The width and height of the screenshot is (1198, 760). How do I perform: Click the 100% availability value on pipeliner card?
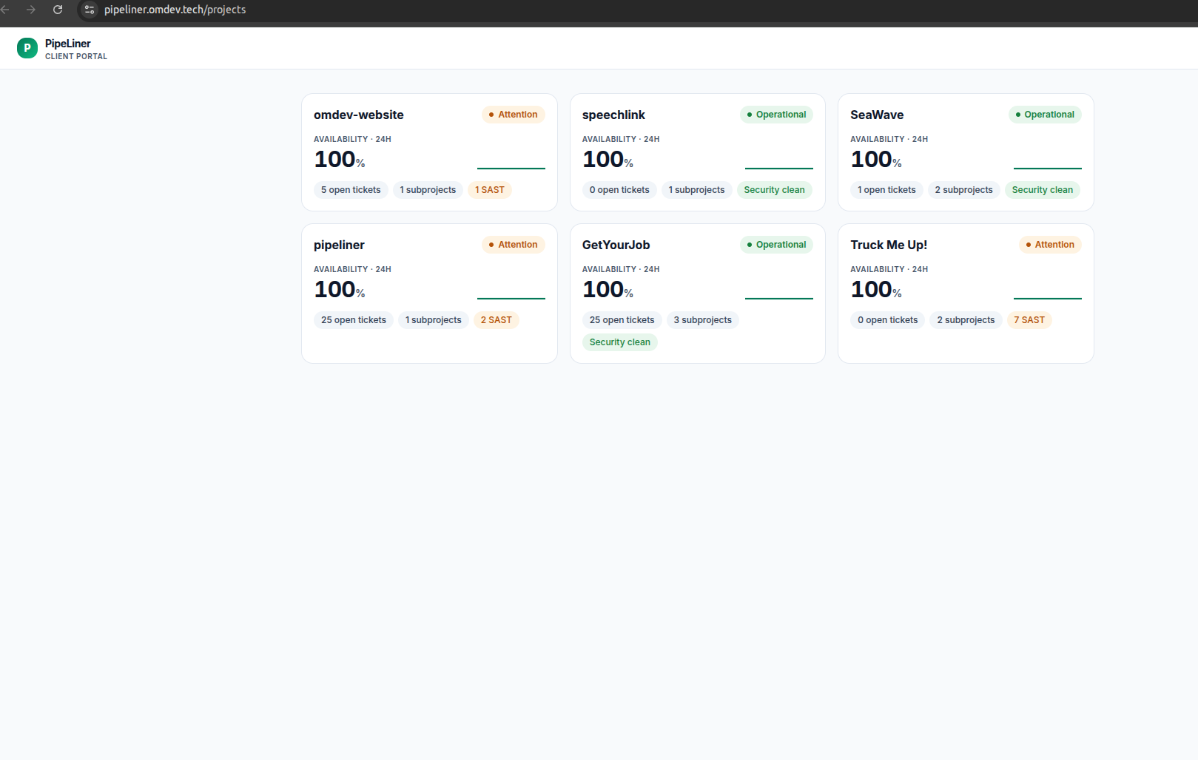(x=340, y=290)
